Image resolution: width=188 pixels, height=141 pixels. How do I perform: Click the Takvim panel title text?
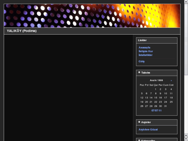[146, 73]
